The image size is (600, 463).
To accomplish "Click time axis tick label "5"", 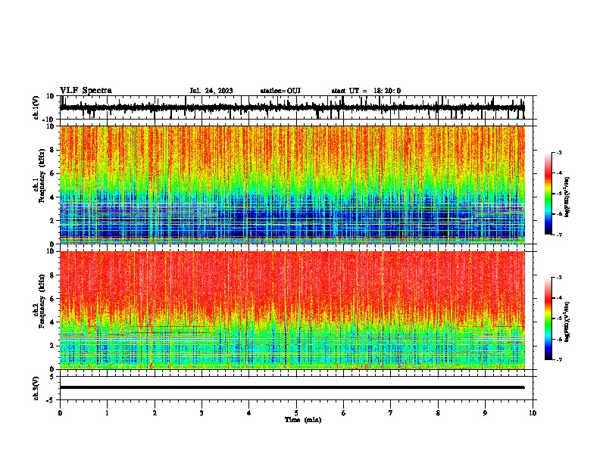I will (x=296, y=413).
